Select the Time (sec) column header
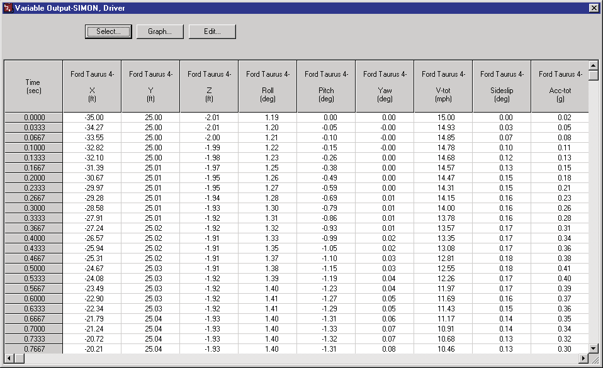The height and width of the screenshot is (368, 603). pyautogui.click(x=33, y=87)
